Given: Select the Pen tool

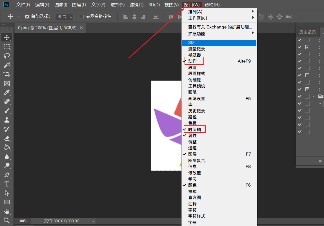Looking at the screenshot, I should pos(7,175).
